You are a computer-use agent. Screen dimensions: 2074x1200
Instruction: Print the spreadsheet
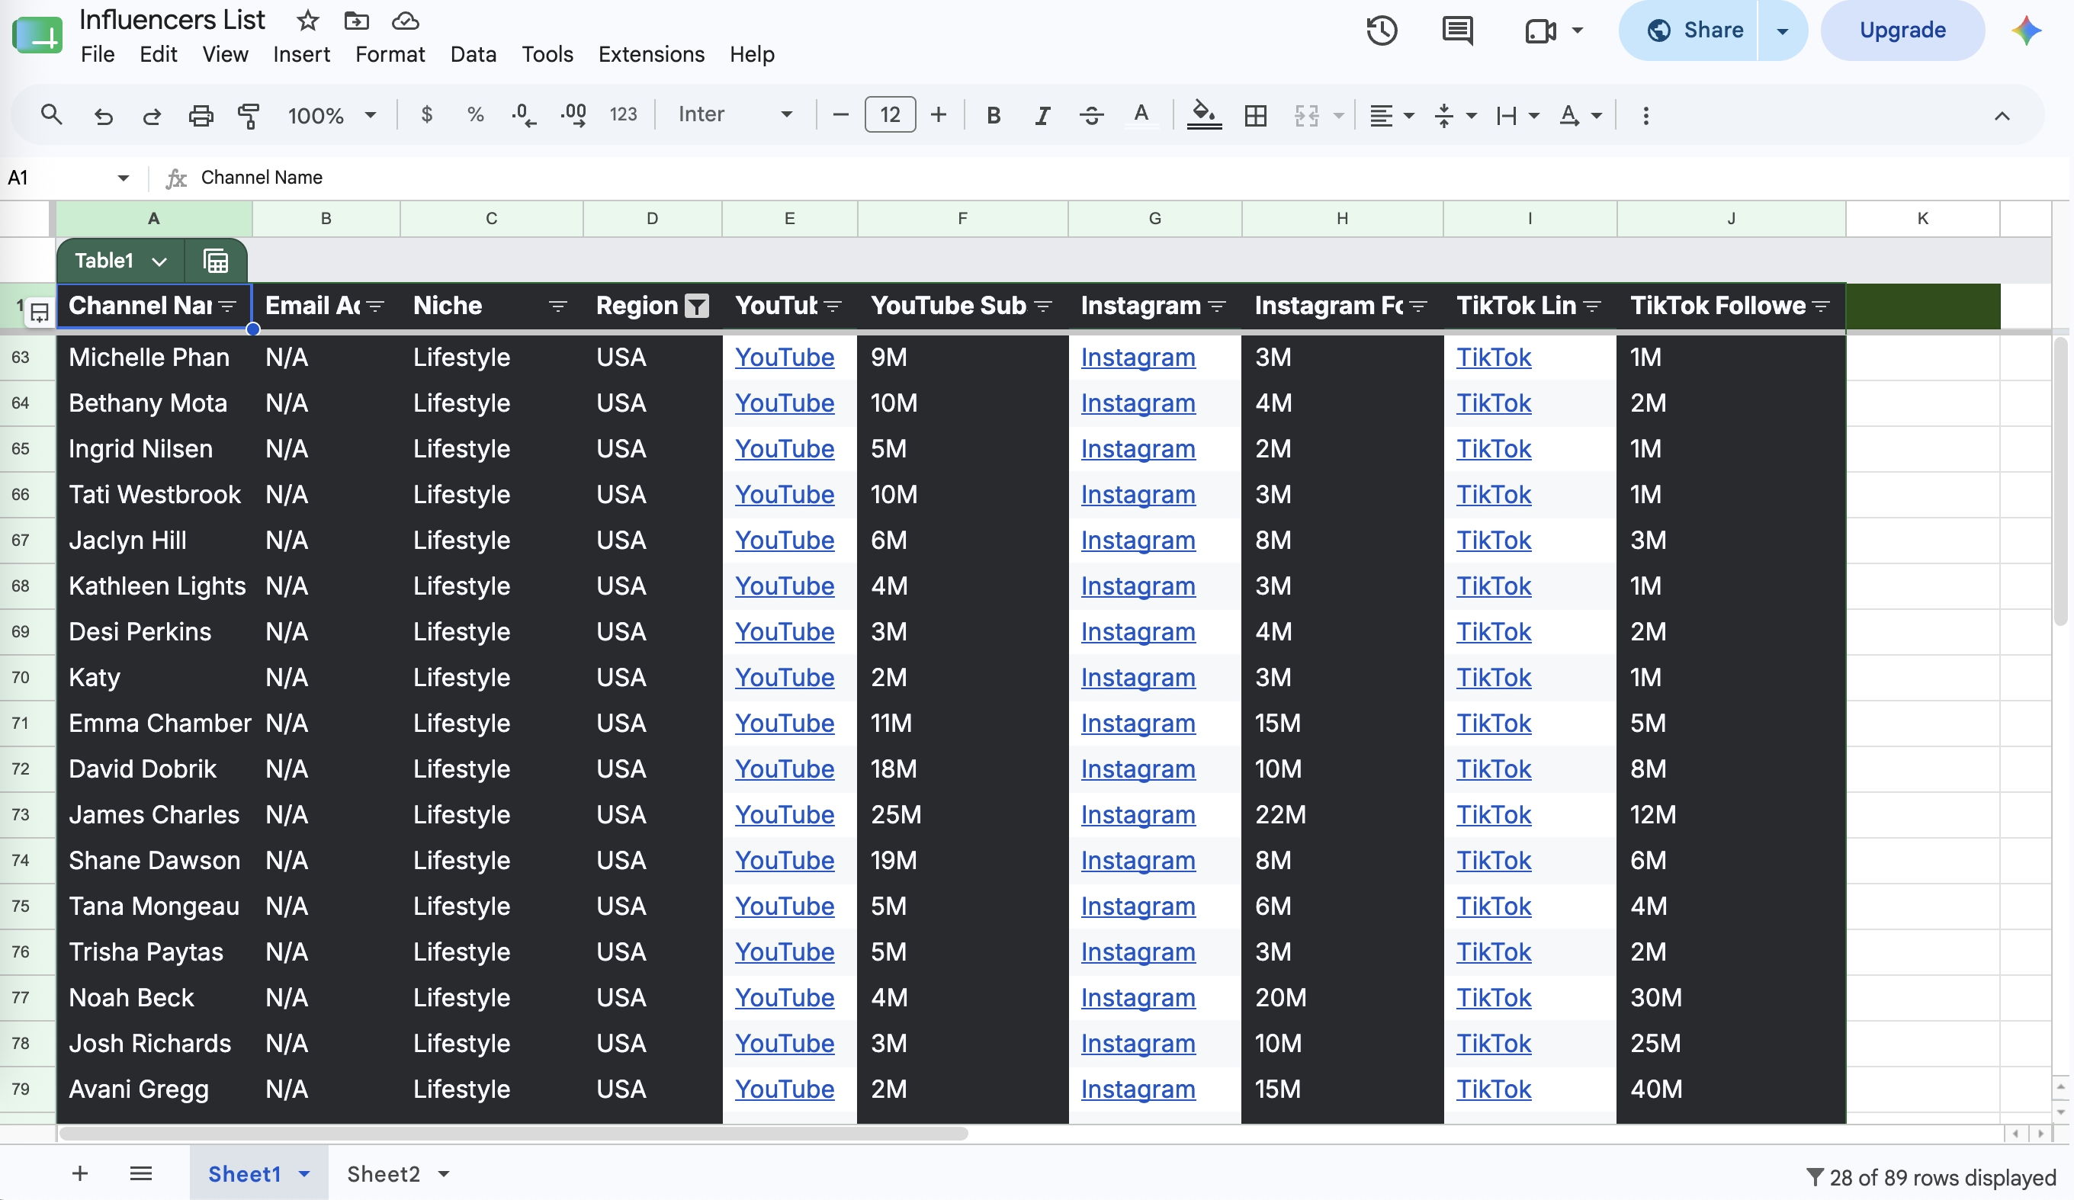click(201, 115)
